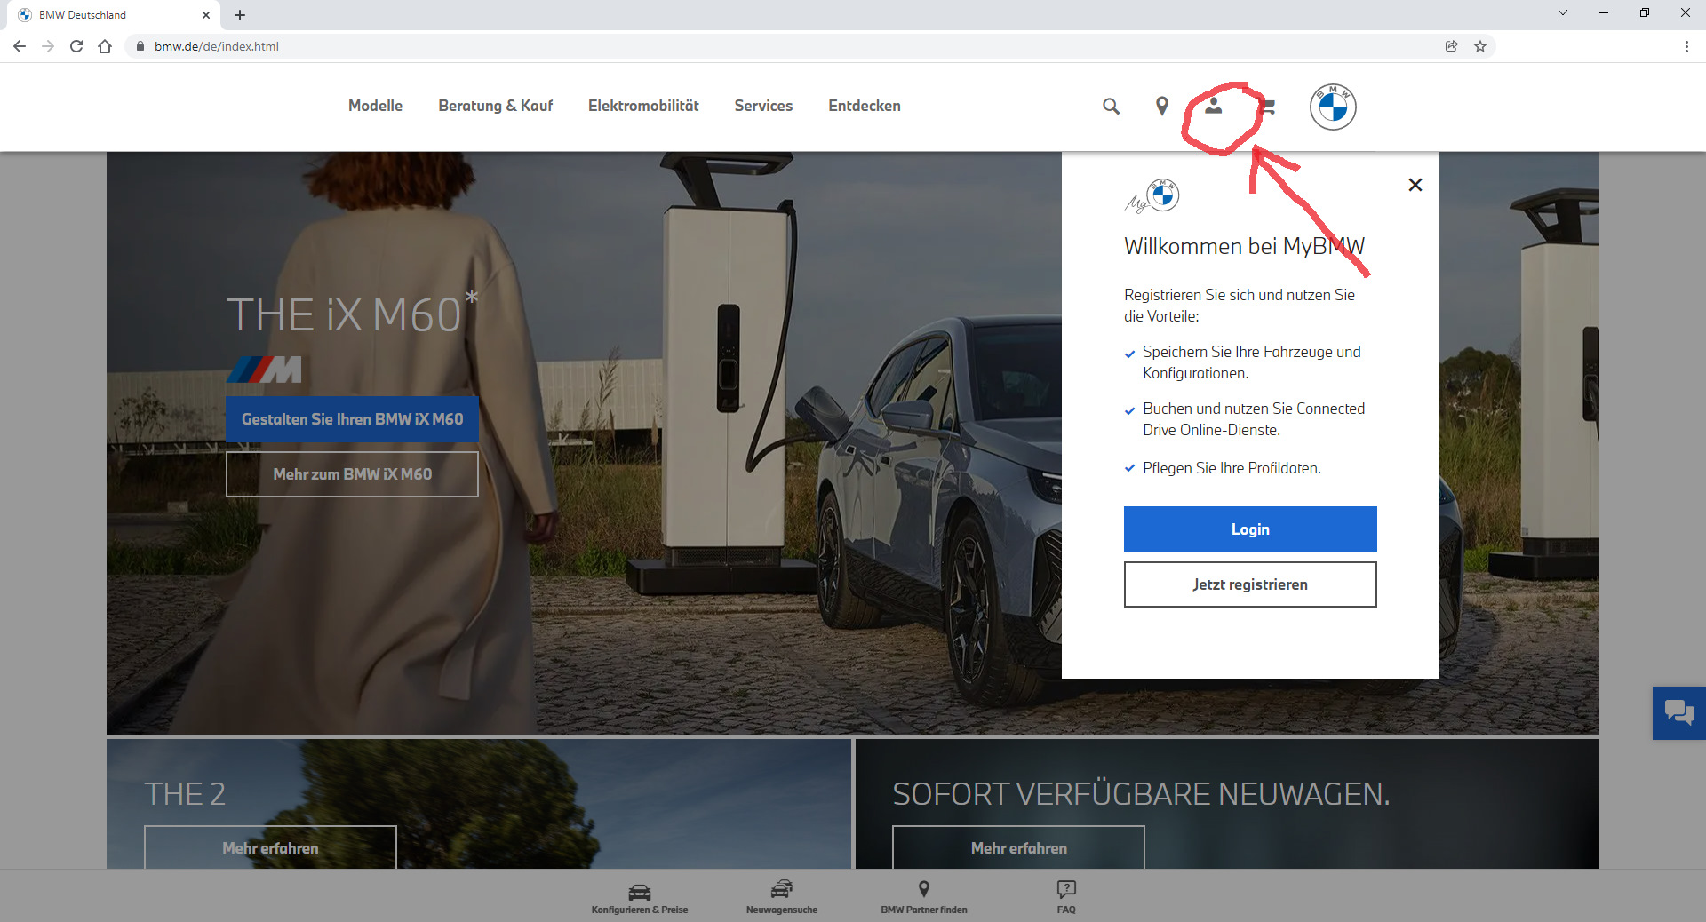Minimize the Chrome window

(x=1604, y=12)
